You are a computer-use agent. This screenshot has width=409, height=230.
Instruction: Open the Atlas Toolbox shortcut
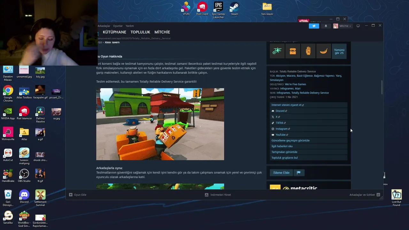pyautogui.click(x=24, y=93)
